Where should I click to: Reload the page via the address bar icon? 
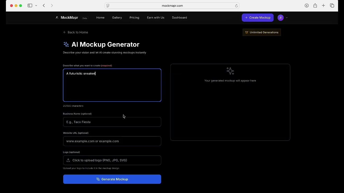tap(236, 6)
